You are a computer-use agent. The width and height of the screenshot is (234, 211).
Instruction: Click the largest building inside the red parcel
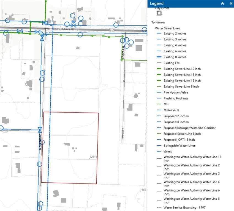pos(67,144)
